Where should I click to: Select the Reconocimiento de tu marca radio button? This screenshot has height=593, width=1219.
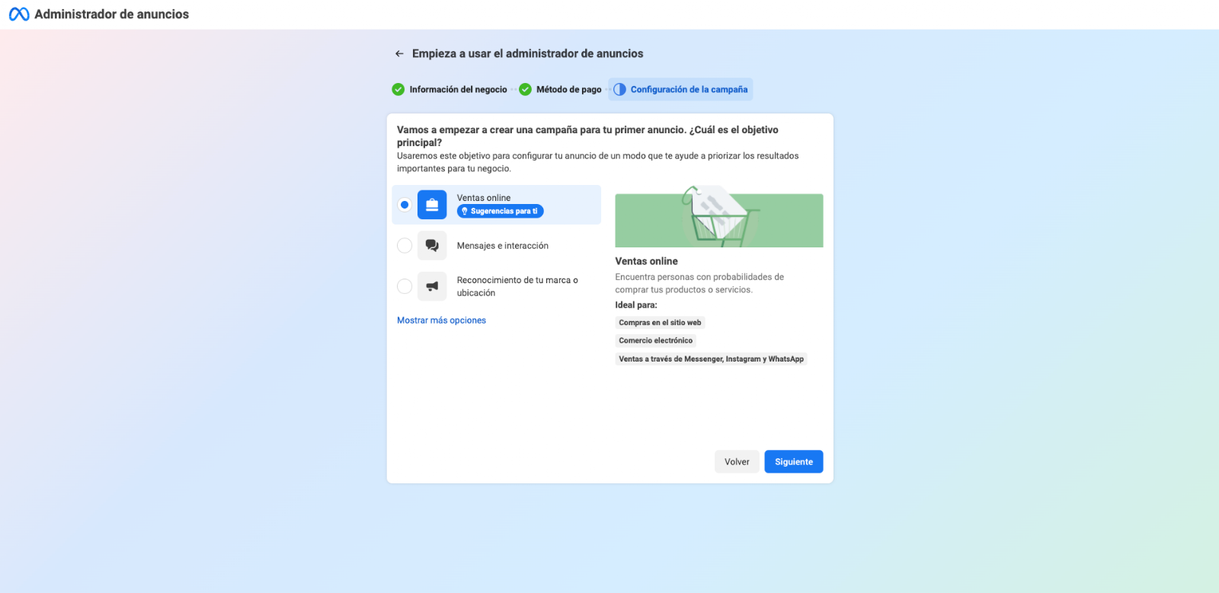tap(405, 286)
